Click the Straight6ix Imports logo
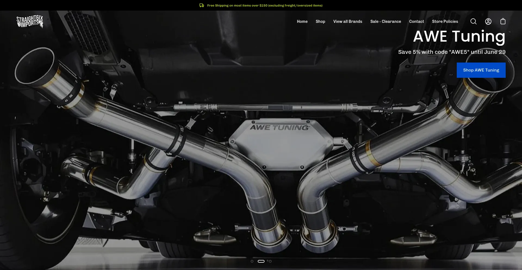 click(30, 21)
